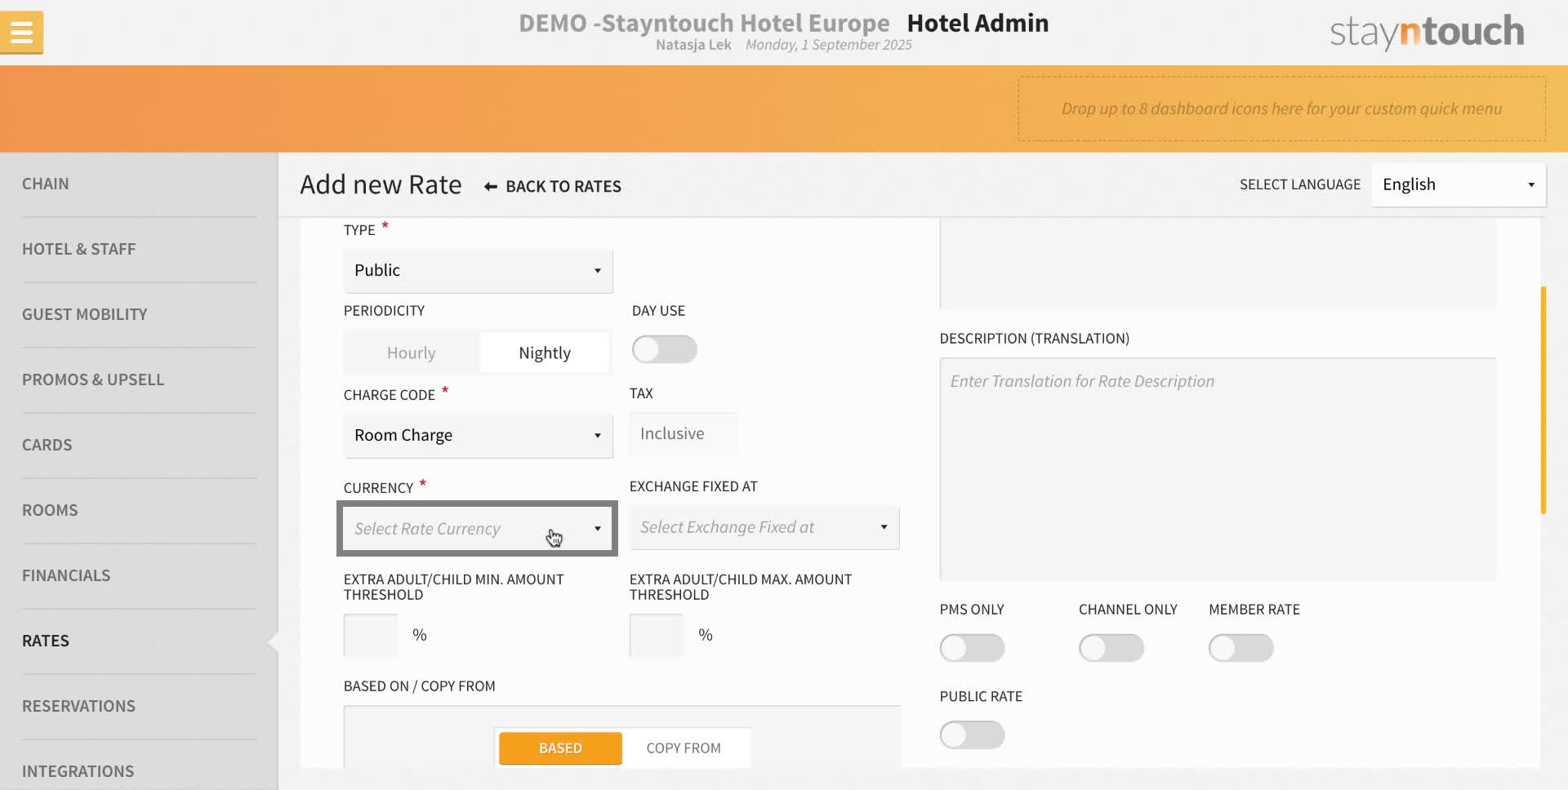Image resolution: width=1568 pixels, height=790 pixels.
Task: Select the Based option
Action: coord(560,748)
